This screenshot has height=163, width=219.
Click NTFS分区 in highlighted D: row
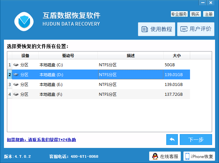(108, 75)
